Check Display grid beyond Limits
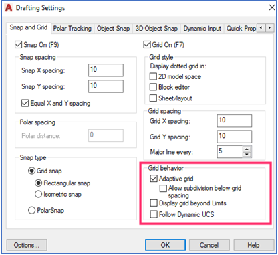 point(154,203)
